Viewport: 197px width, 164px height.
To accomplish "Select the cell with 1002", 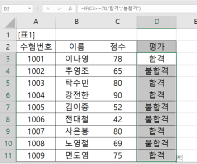I will point(36,71).
